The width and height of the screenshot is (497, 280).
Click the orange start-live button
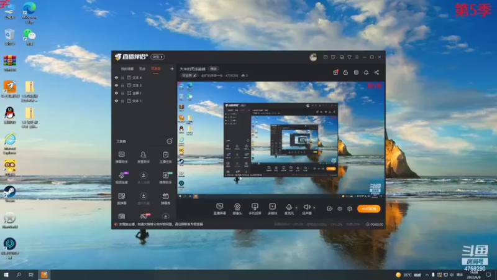(368, 208)
